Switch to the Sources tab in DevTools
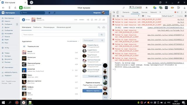The image size is (187, 105). [144, 12]
